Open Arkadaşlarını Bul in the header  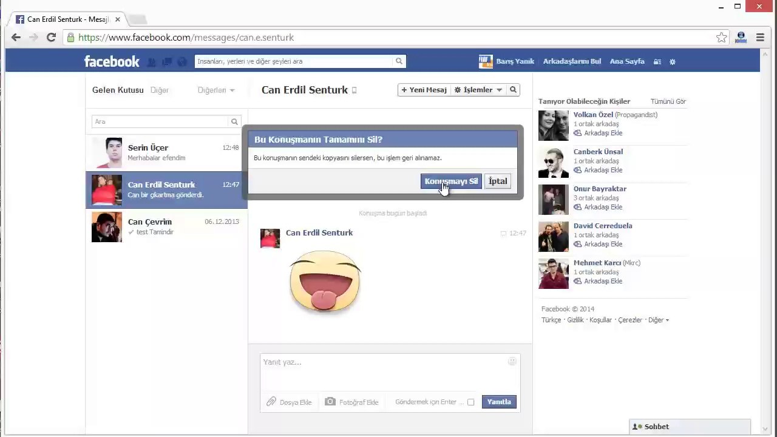click(572, 61)
